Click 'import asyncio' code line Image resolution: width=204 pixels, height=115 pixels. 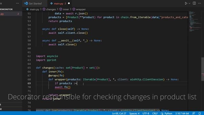[x=47, y=56]
